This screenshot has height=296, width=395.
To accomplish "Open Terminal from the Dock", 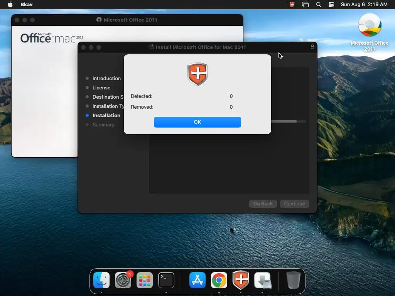I will click(166, 280).
